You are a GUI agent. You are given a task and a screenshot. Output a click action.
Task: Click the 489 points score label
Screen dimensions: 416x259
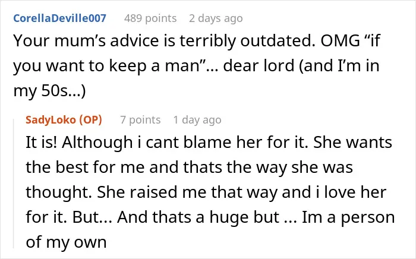150,18
